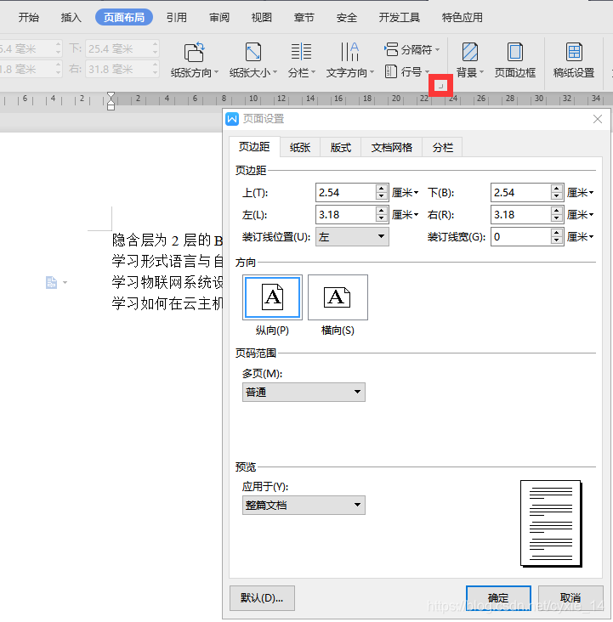
Task: Click the document line starting 隐含层为
Action: (167, 240)
